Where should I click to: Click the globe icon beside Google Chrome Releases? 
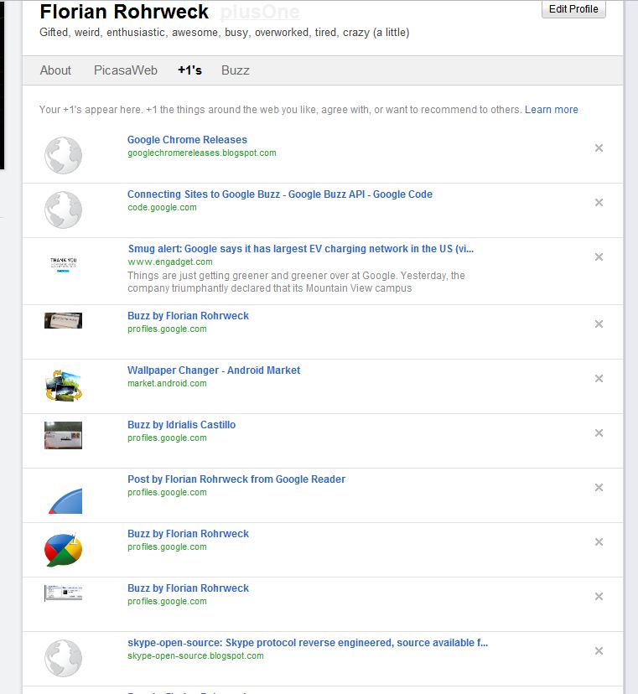pyautogui.click(x=64, y=155)
